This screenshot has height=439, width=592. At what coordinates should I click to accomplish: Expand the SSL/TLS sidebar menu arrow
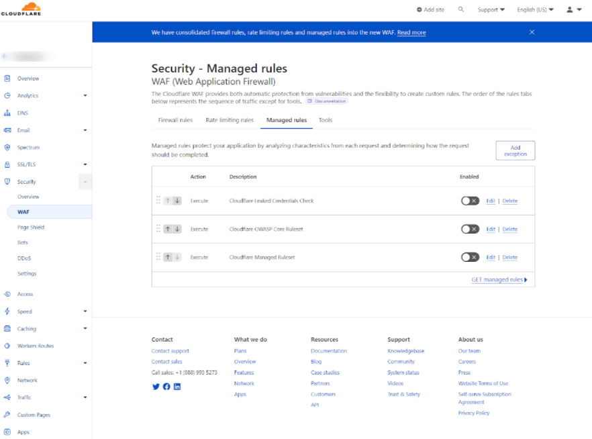pyautogui.click(x=85, y=164)
